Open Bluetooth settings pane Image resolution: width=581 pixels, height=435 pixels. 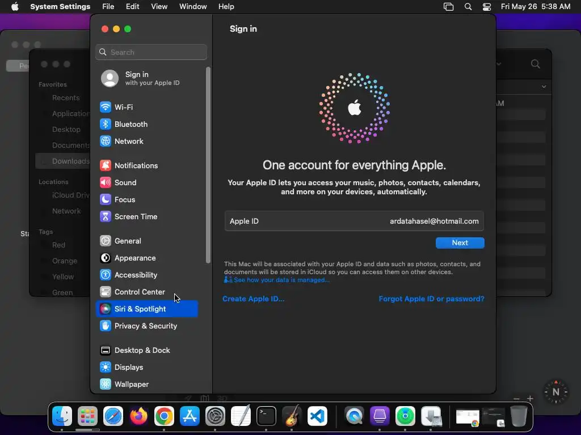[147, 124]
